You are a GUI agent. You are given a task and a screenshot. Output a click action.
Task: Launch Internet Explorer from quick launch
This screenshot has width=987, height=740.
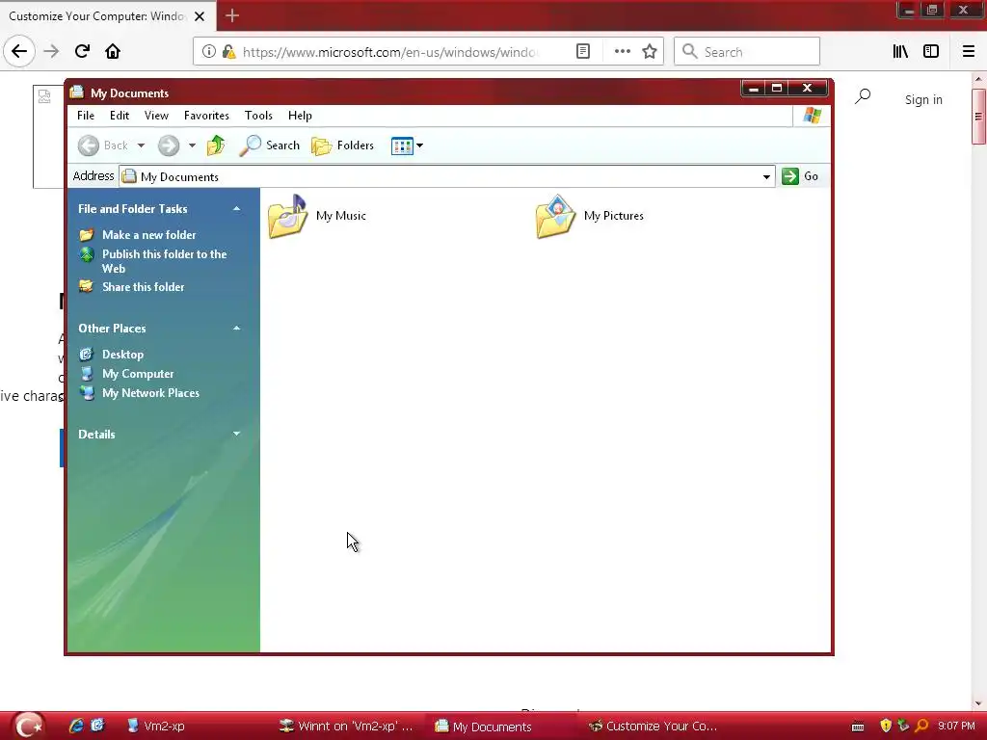76,726
